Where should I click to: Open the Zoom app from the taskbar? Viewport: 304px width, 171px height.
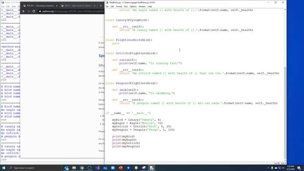click(113, 168)
